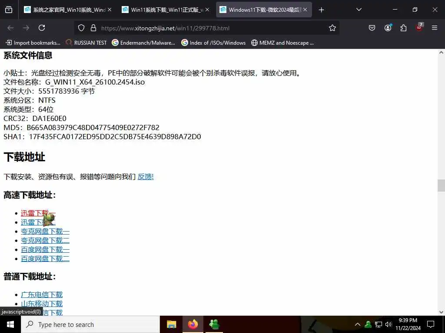445x333 pixels.
Task: Click 夸克网盘下载二 link
Action: tap(45, 240)
